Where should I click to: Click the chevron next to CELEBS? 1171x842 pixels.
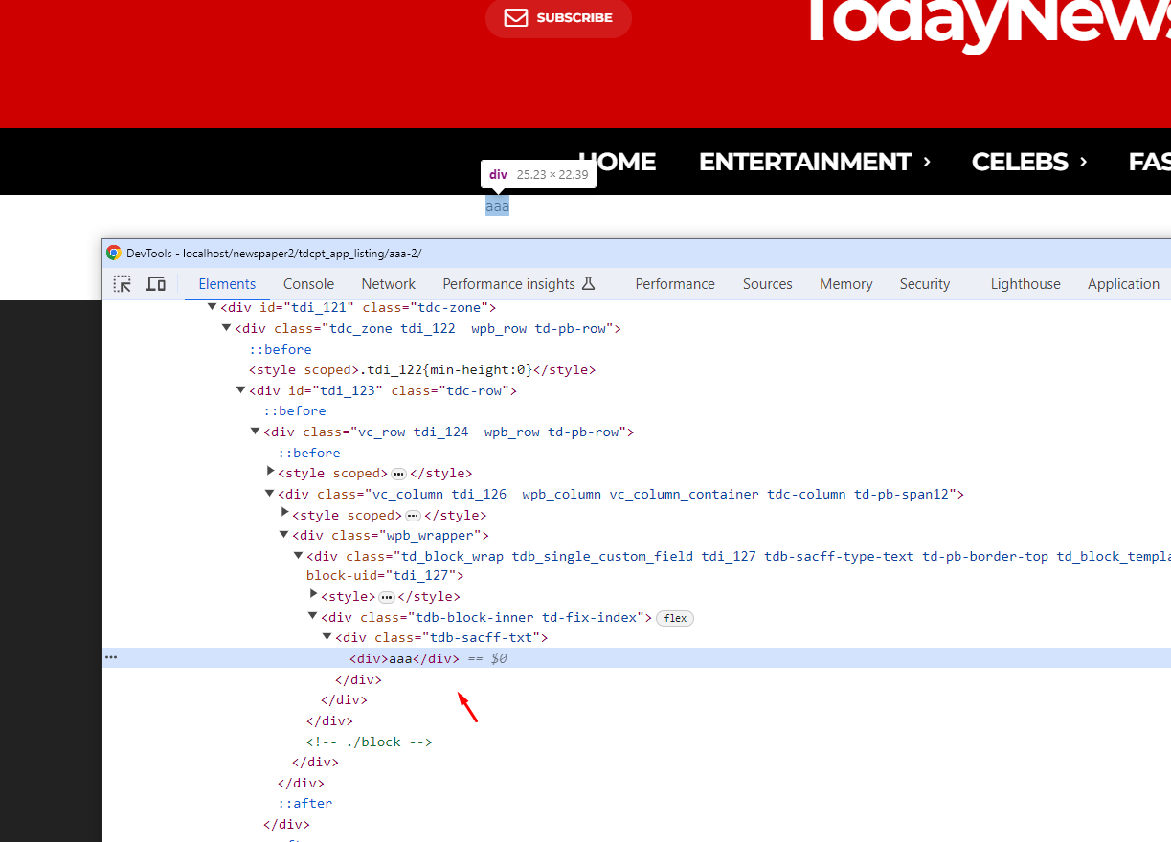pyautogui.click(x=1083, y=162)
